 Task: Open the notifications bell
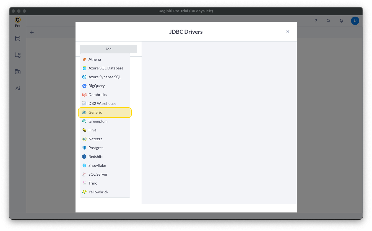coord(341,21)
